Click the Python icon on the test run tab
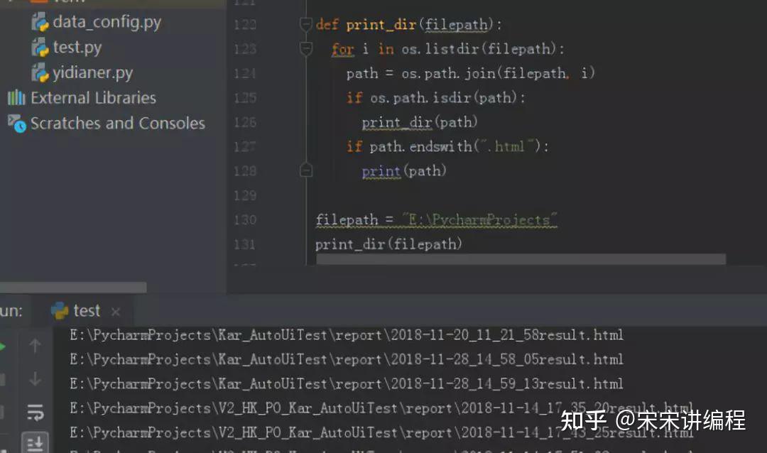Viewport: 767px width, 453px height. (60, 311)
